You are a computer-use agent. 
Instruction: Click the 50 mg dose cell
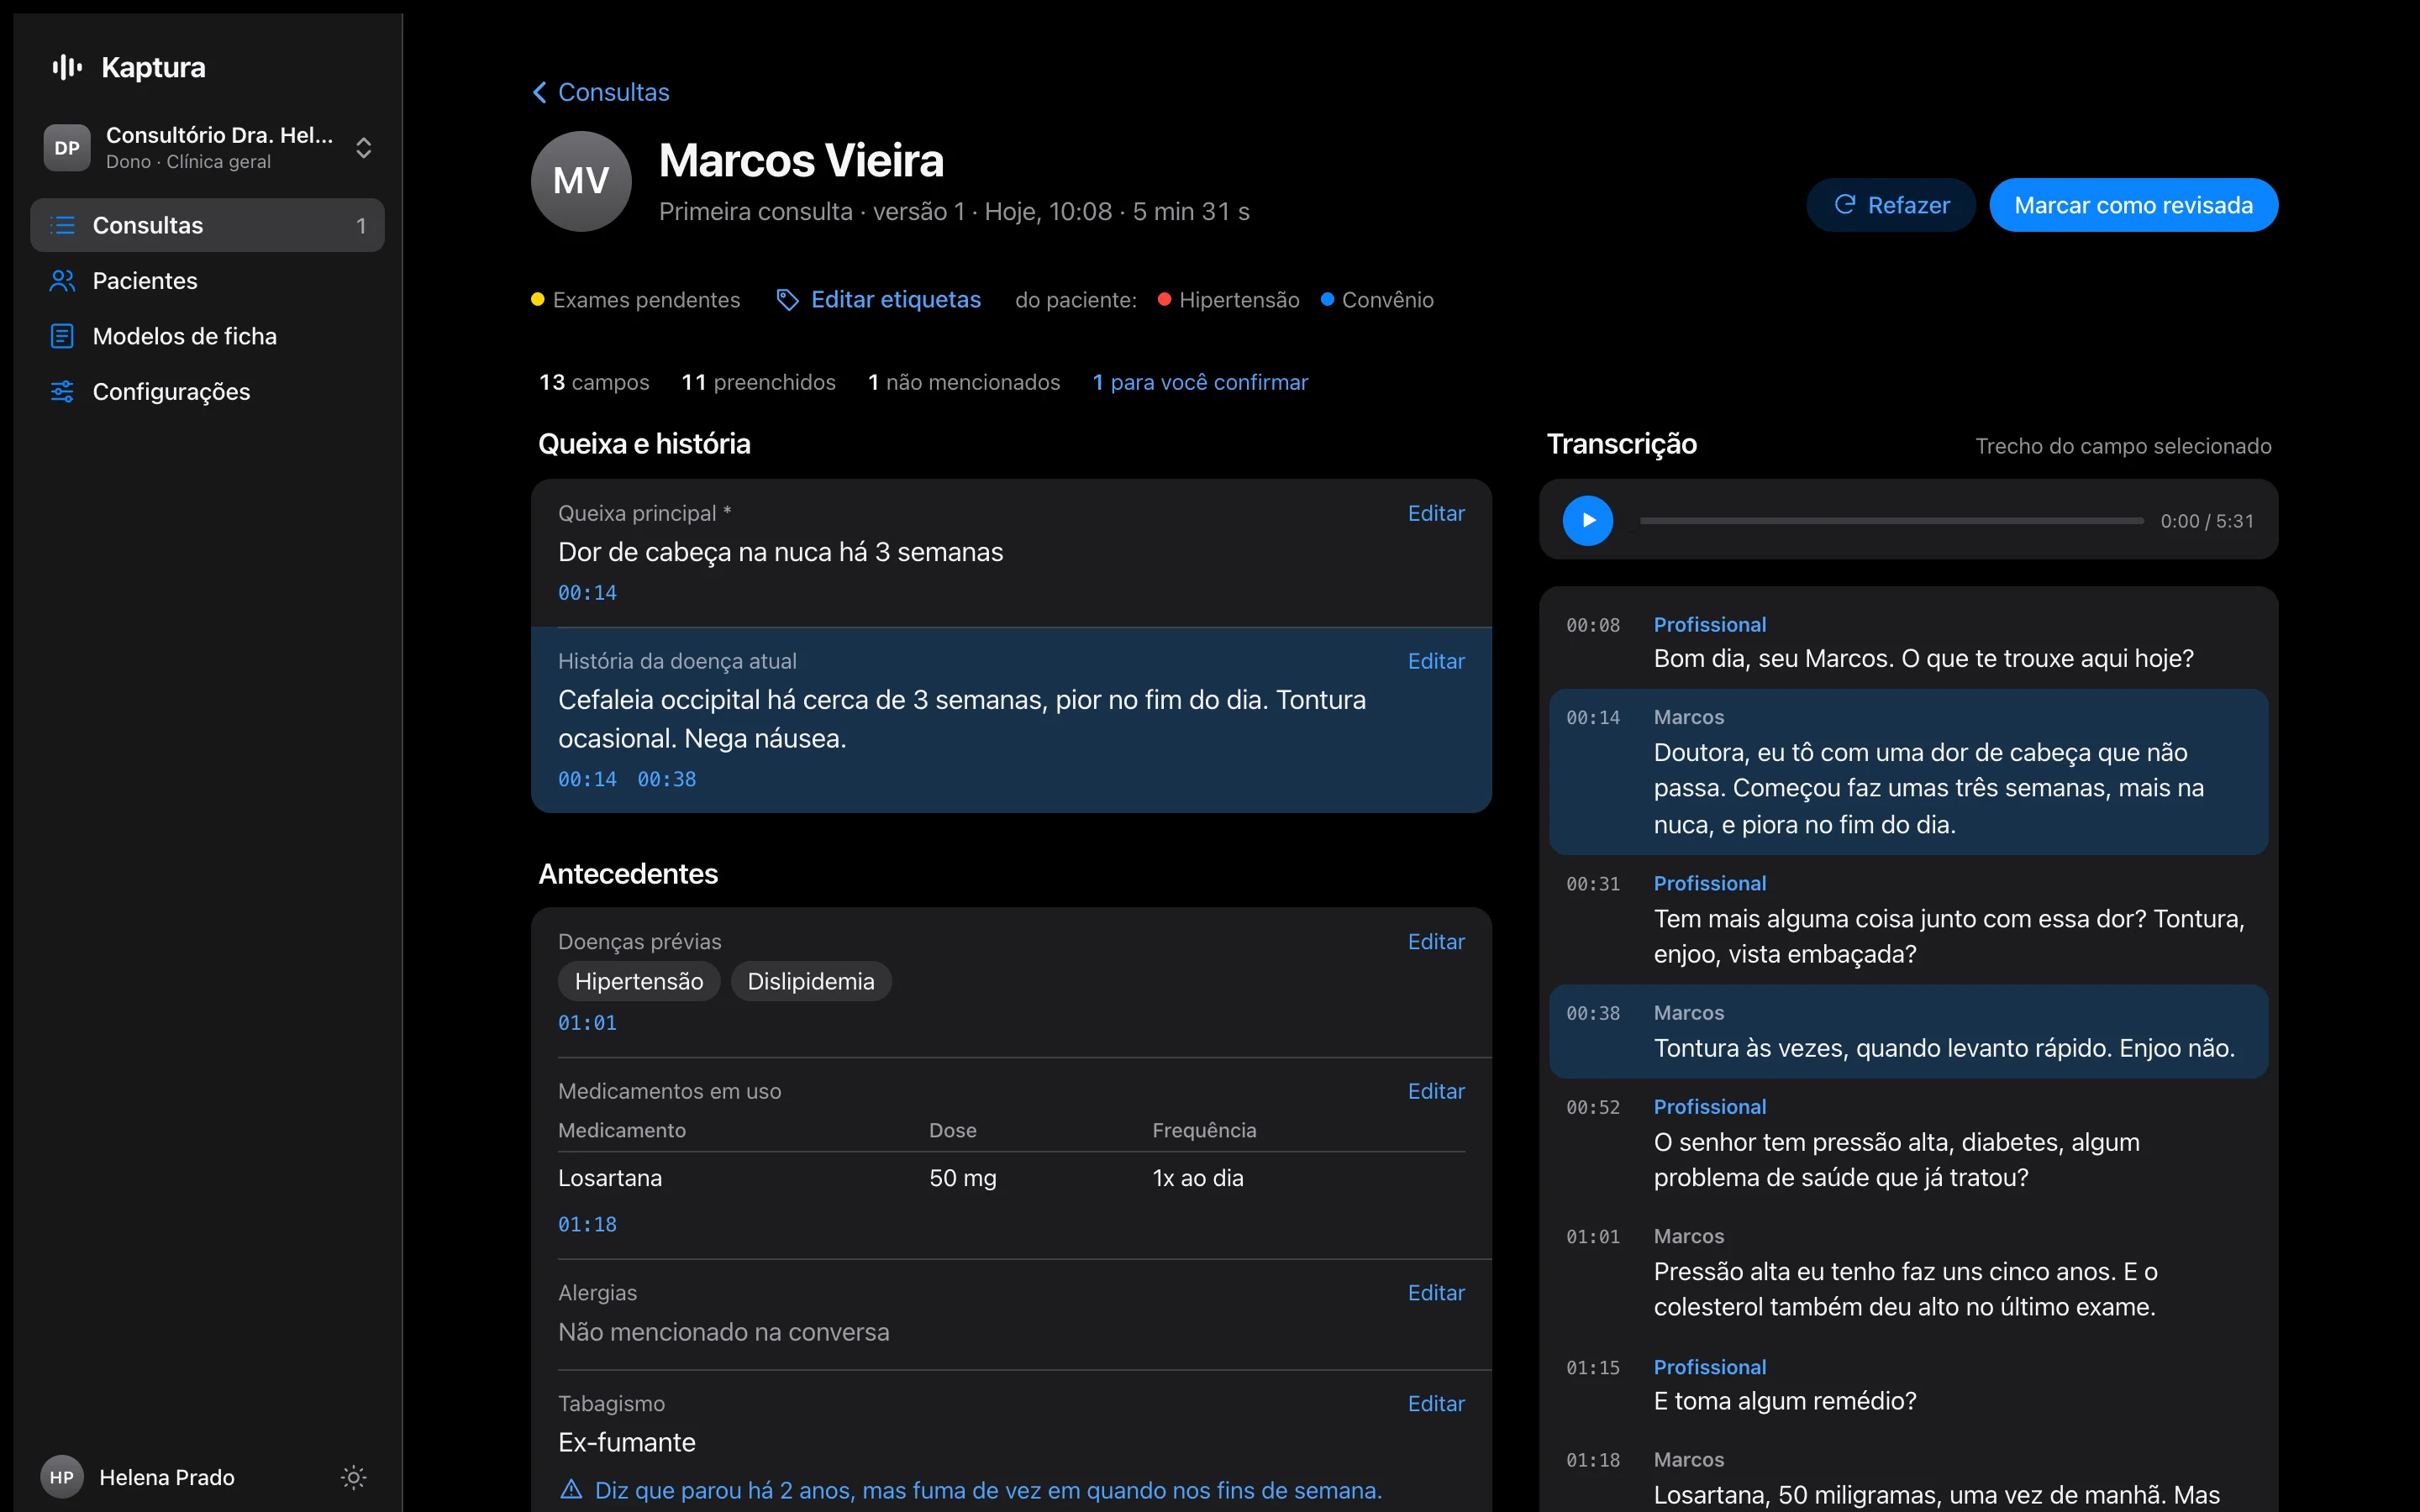(963, 1178)
